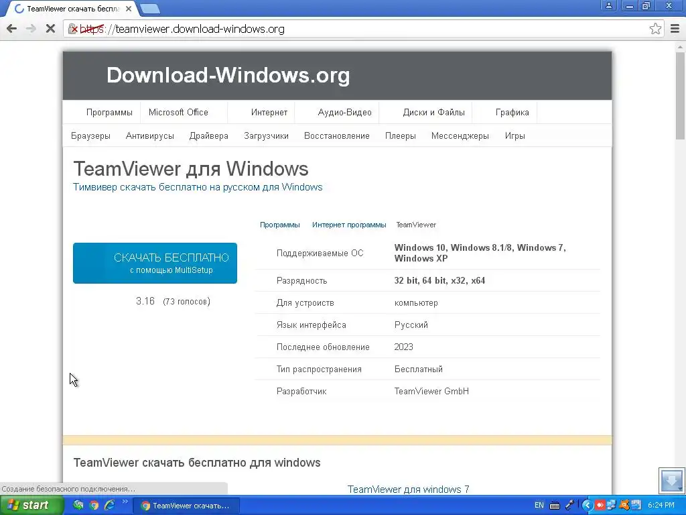Click the red tray icon
The height and width of the screenshot is (515, 686).
pos(600,506)
